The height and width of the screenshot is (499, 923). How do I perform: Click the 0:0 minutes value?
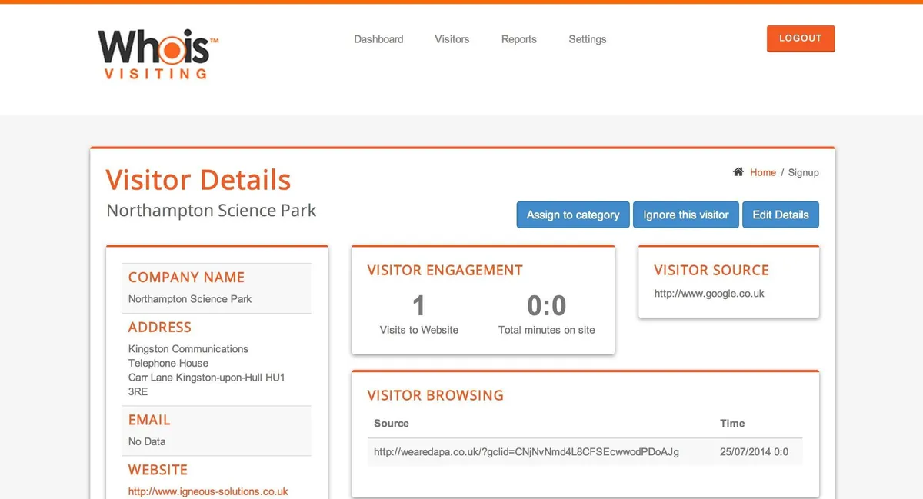(x=547, y=306)
